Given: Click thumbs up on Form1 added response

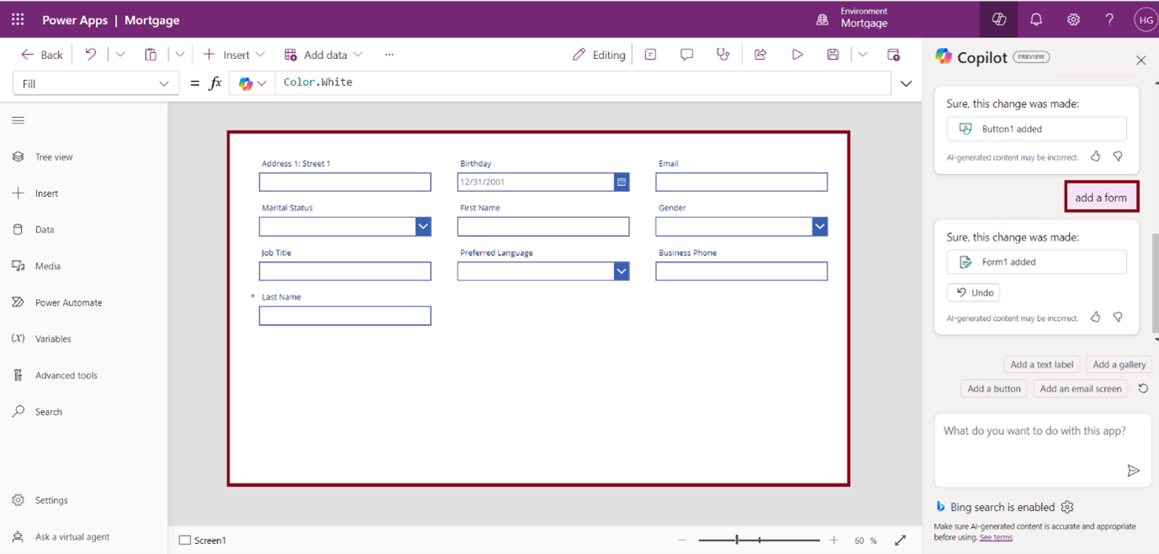Looking at the screenshot, I should [x=1095, y=317].
